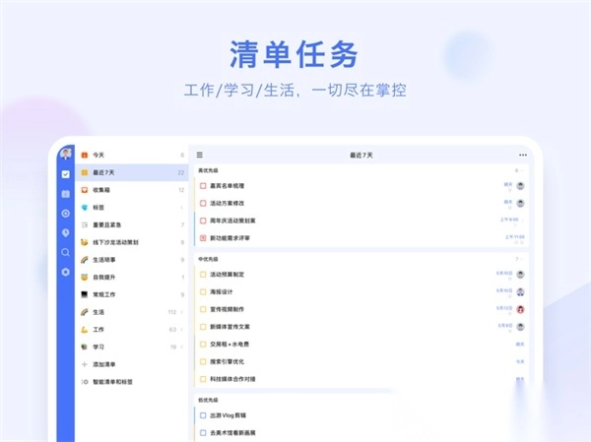Click the books icon beside 学习 folder

85,347
